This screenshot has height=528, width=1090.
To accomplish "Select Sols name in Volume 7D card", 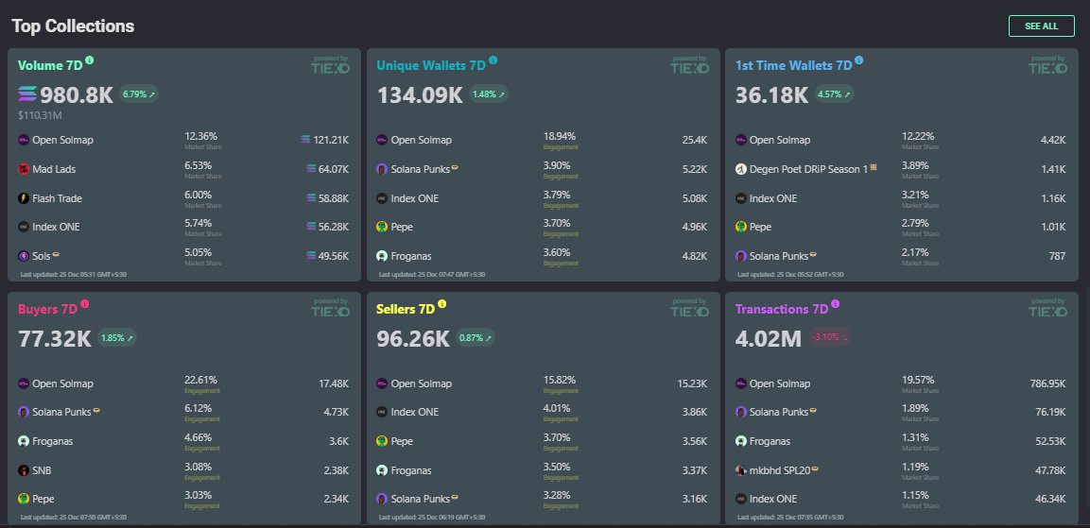I will click(x=42, y=256).
